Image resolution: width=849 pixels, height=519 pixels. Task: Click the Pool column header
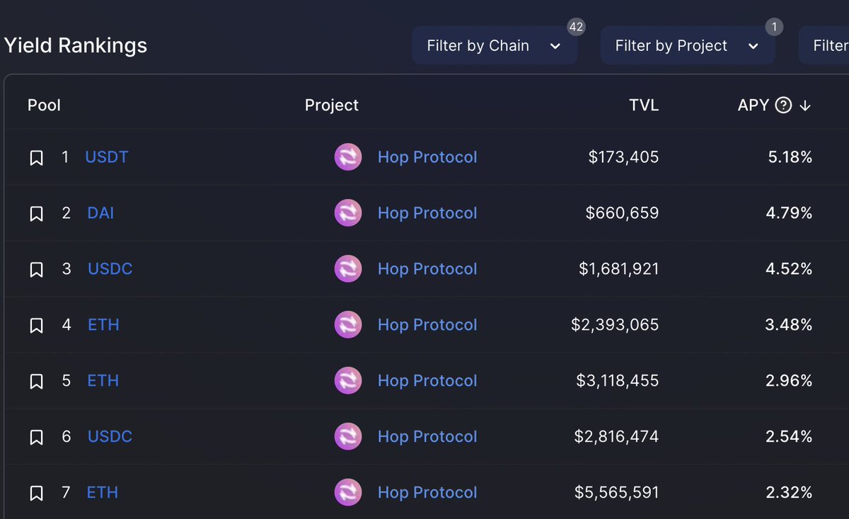coord(44,105)
